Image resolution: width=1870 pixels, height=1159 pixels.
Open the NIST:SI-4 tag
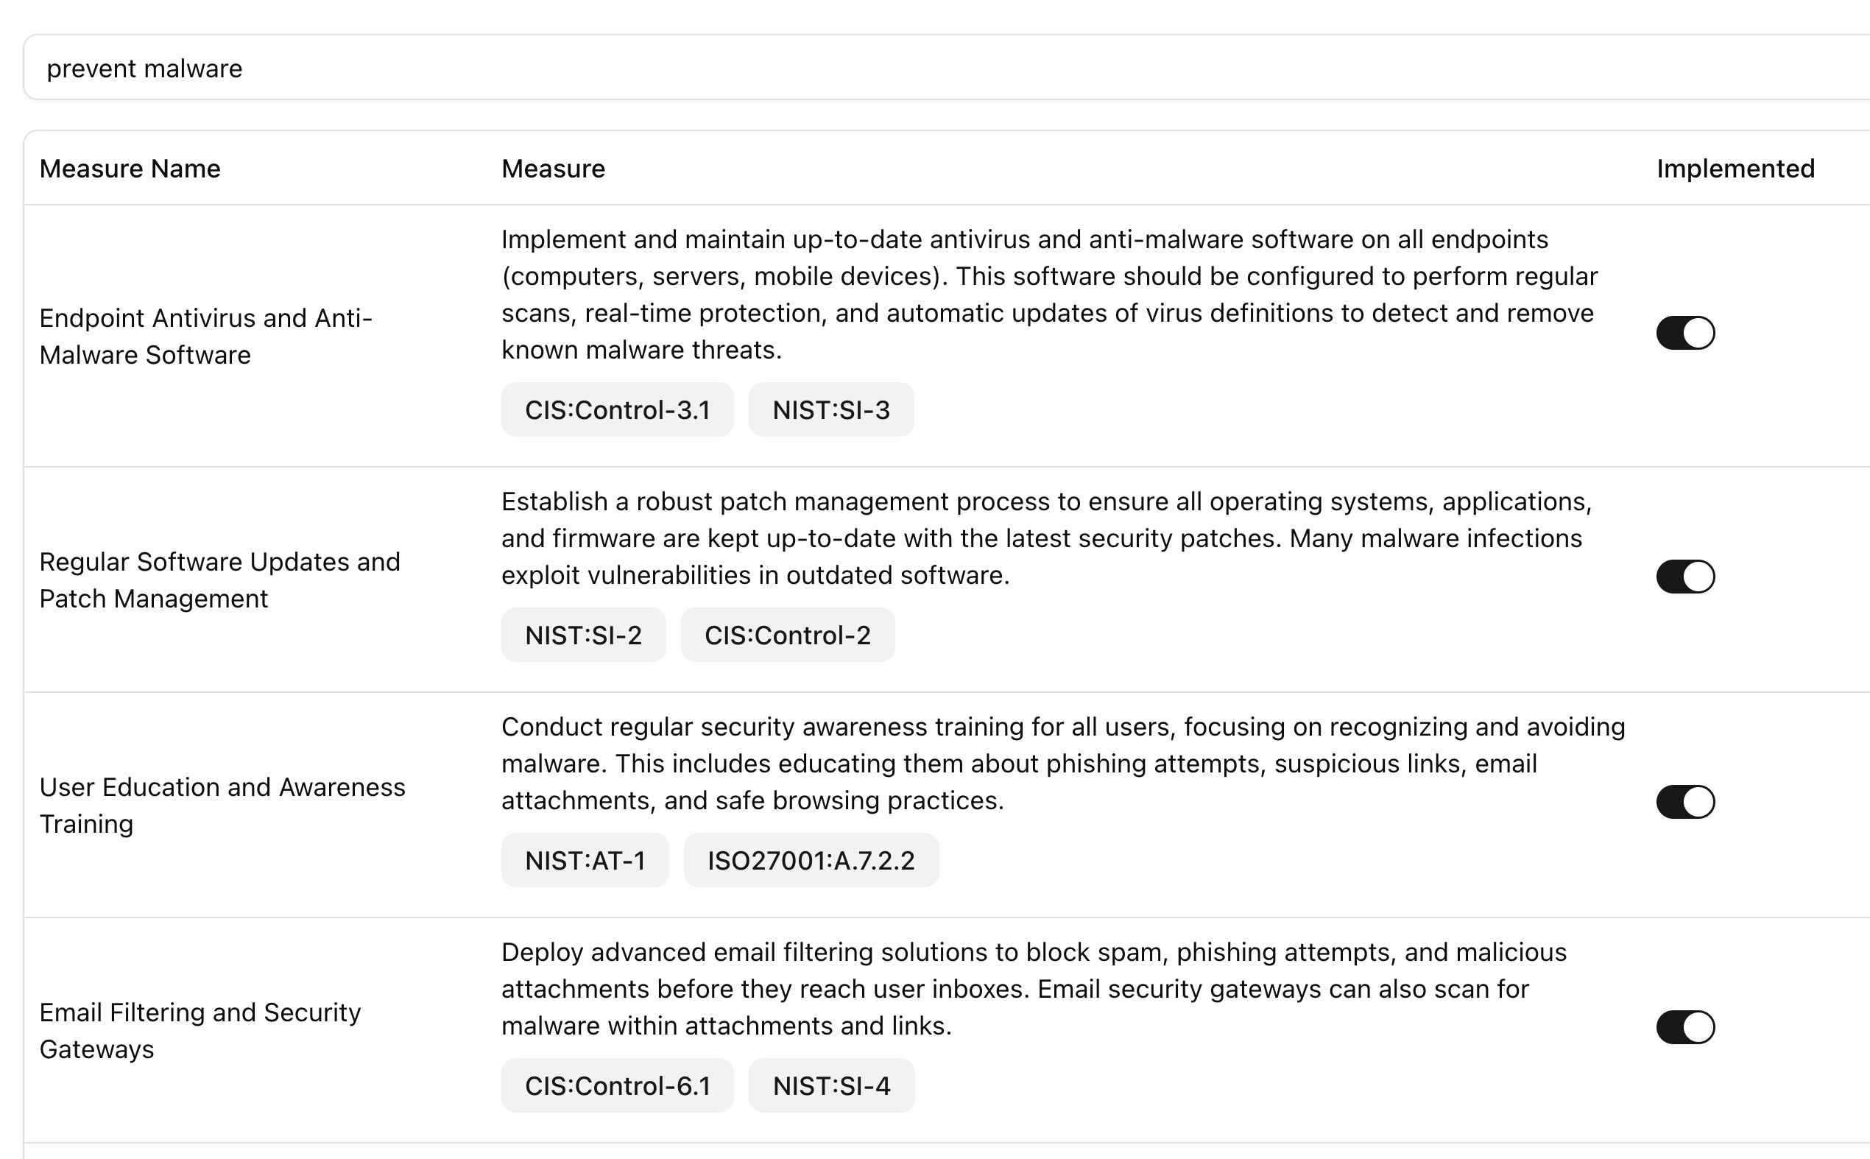point(831,1086)
